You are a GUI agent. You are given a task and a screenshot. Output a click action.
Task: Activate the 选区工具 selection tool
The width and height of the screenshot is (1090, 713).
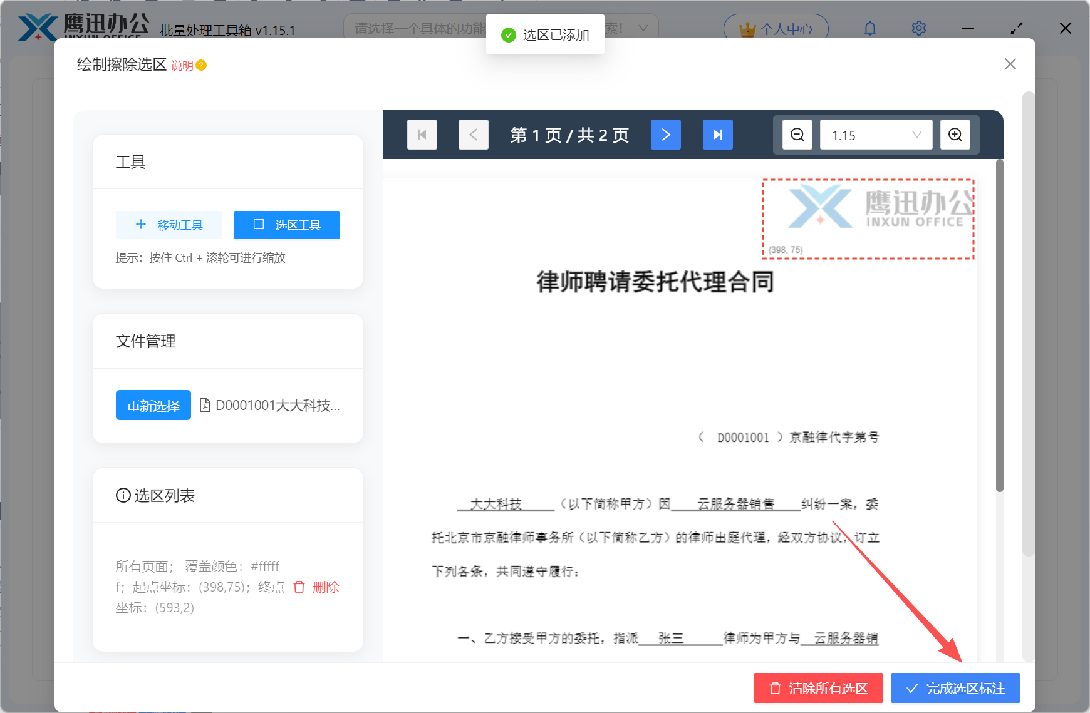coord(287,225)
